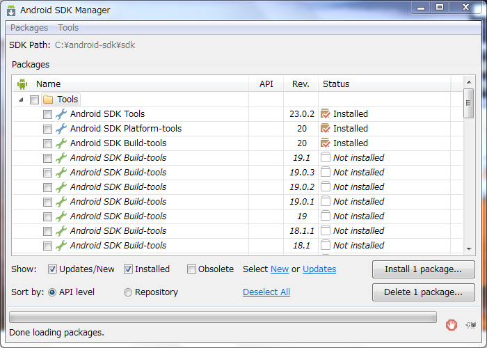Click the scrollbar down arrow of the packages list

(x=469, y=249)
